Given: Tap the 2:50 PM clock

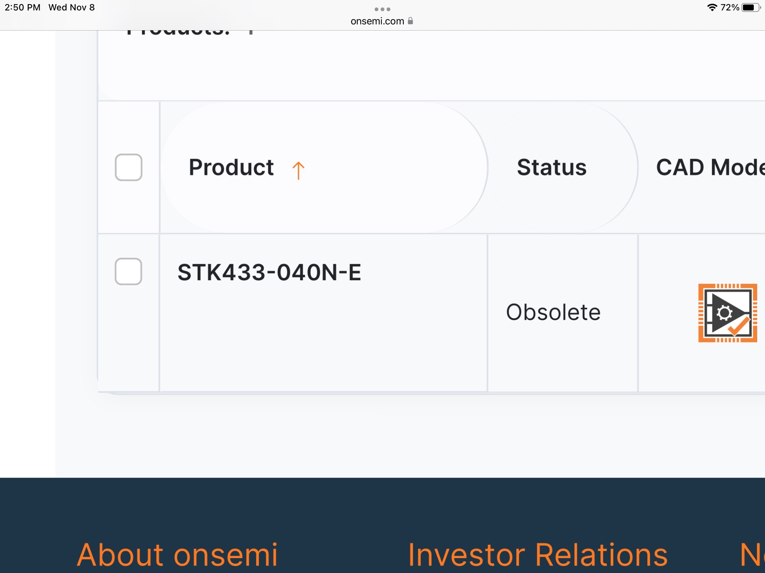Looking at the screenshot, I should (22, 7).
